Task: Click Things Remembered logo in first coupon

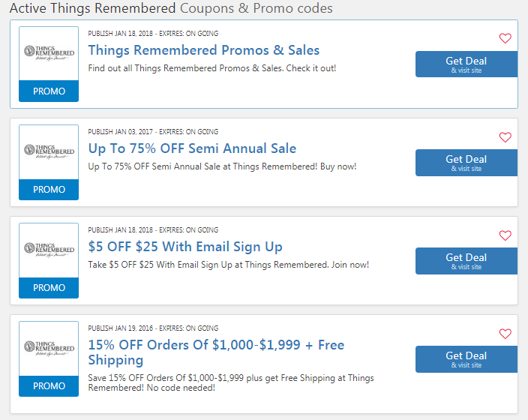Action: (49, 53)
